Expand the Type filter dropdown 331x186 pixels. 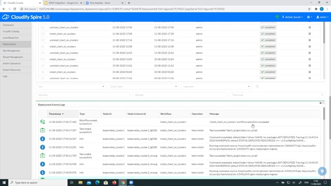click(71, 86)
